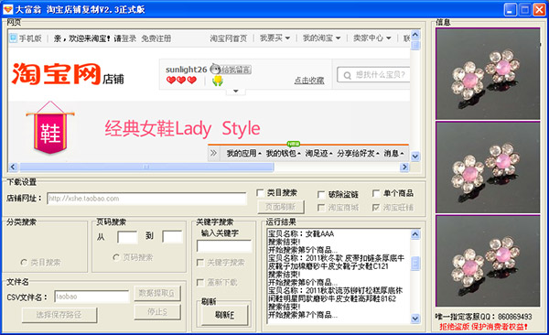Screen dimensions: 549x335
Task: Click the red hearts seller rating
Action: click(x=181, y=81)
